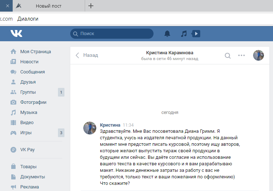The width and height of the screenshot is (273, 191).
Task: Click the Фотографии camera icon
Action: click(13, 102)
